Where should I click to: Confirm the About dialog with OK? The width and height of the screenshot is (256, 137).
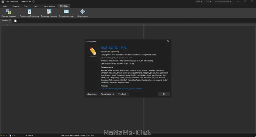pyautogui.click(x=164, y=94)
